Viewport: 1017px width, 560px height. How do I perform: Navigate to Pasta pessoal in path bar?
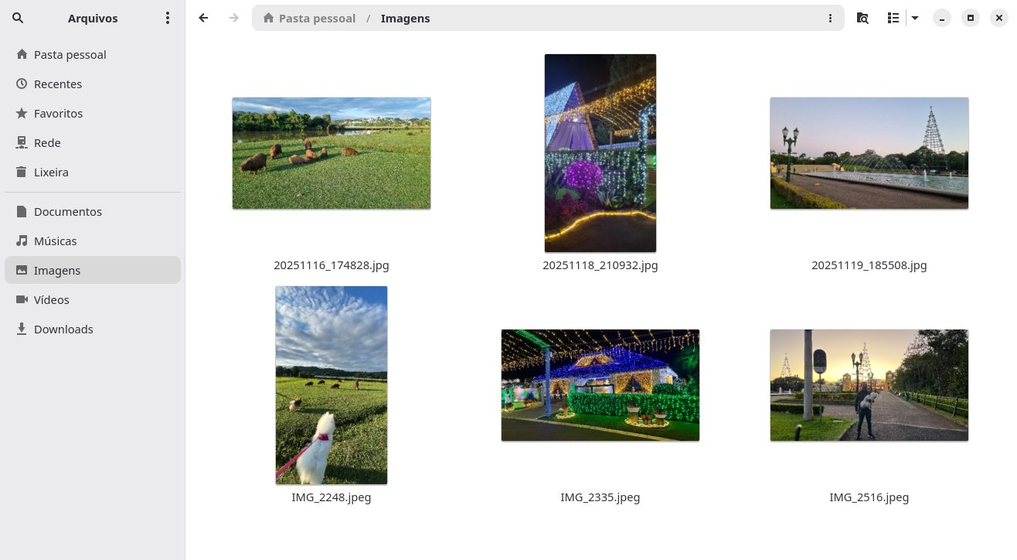(309, 18)
